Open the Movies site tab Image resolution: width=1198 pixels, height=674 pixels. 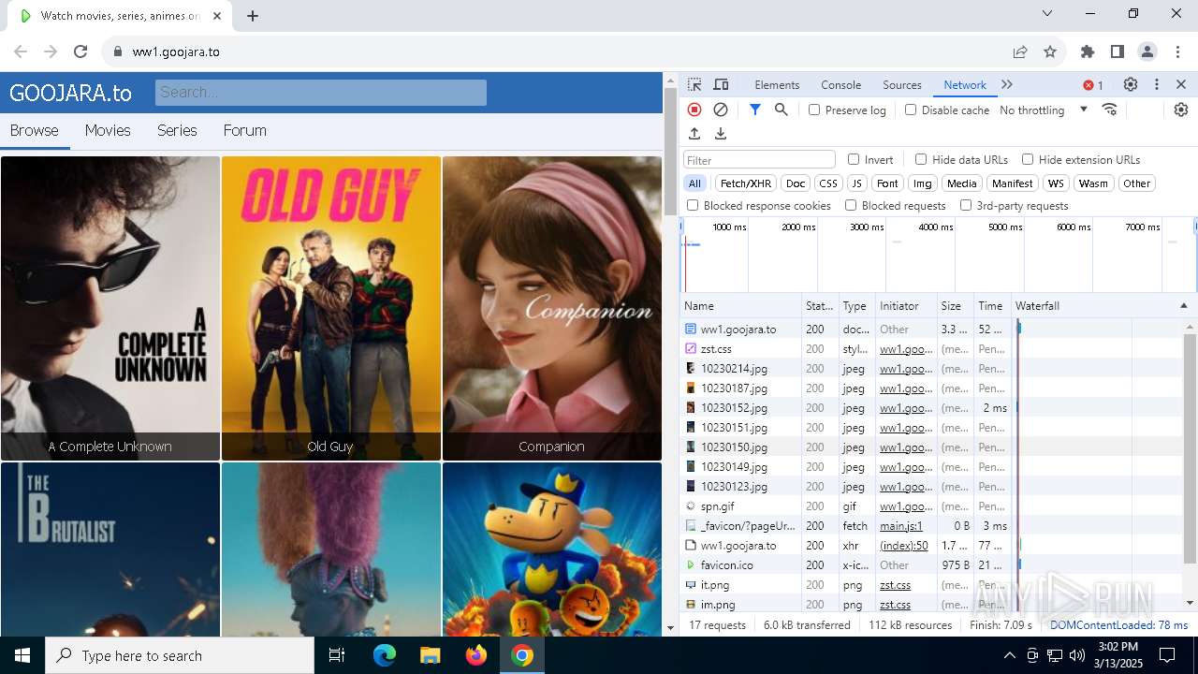click(x=108, y=130)
